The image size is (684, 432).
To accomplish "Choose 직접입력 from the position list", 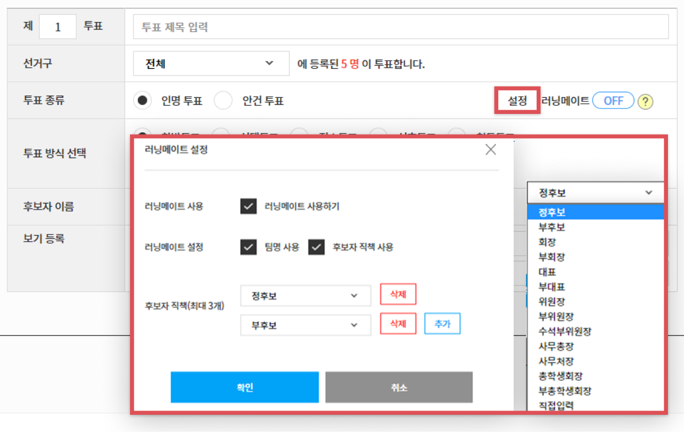I will (x=556, y=406).
